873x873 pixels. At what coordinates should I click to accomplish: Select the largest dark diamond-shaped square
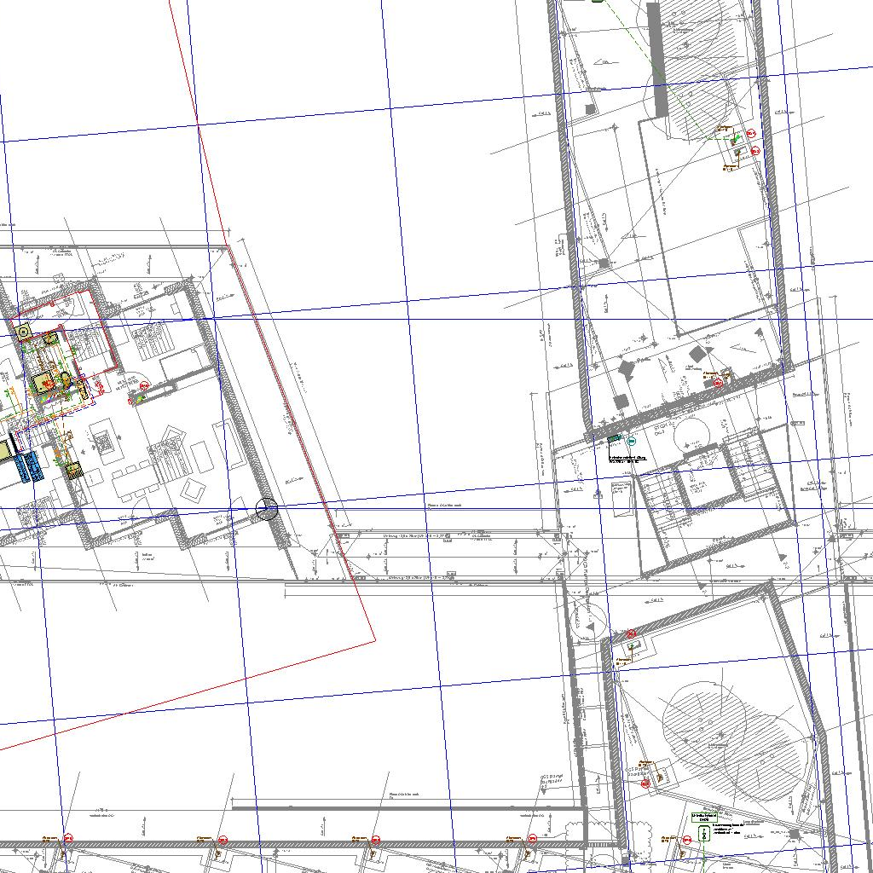(x=698, y=354)
